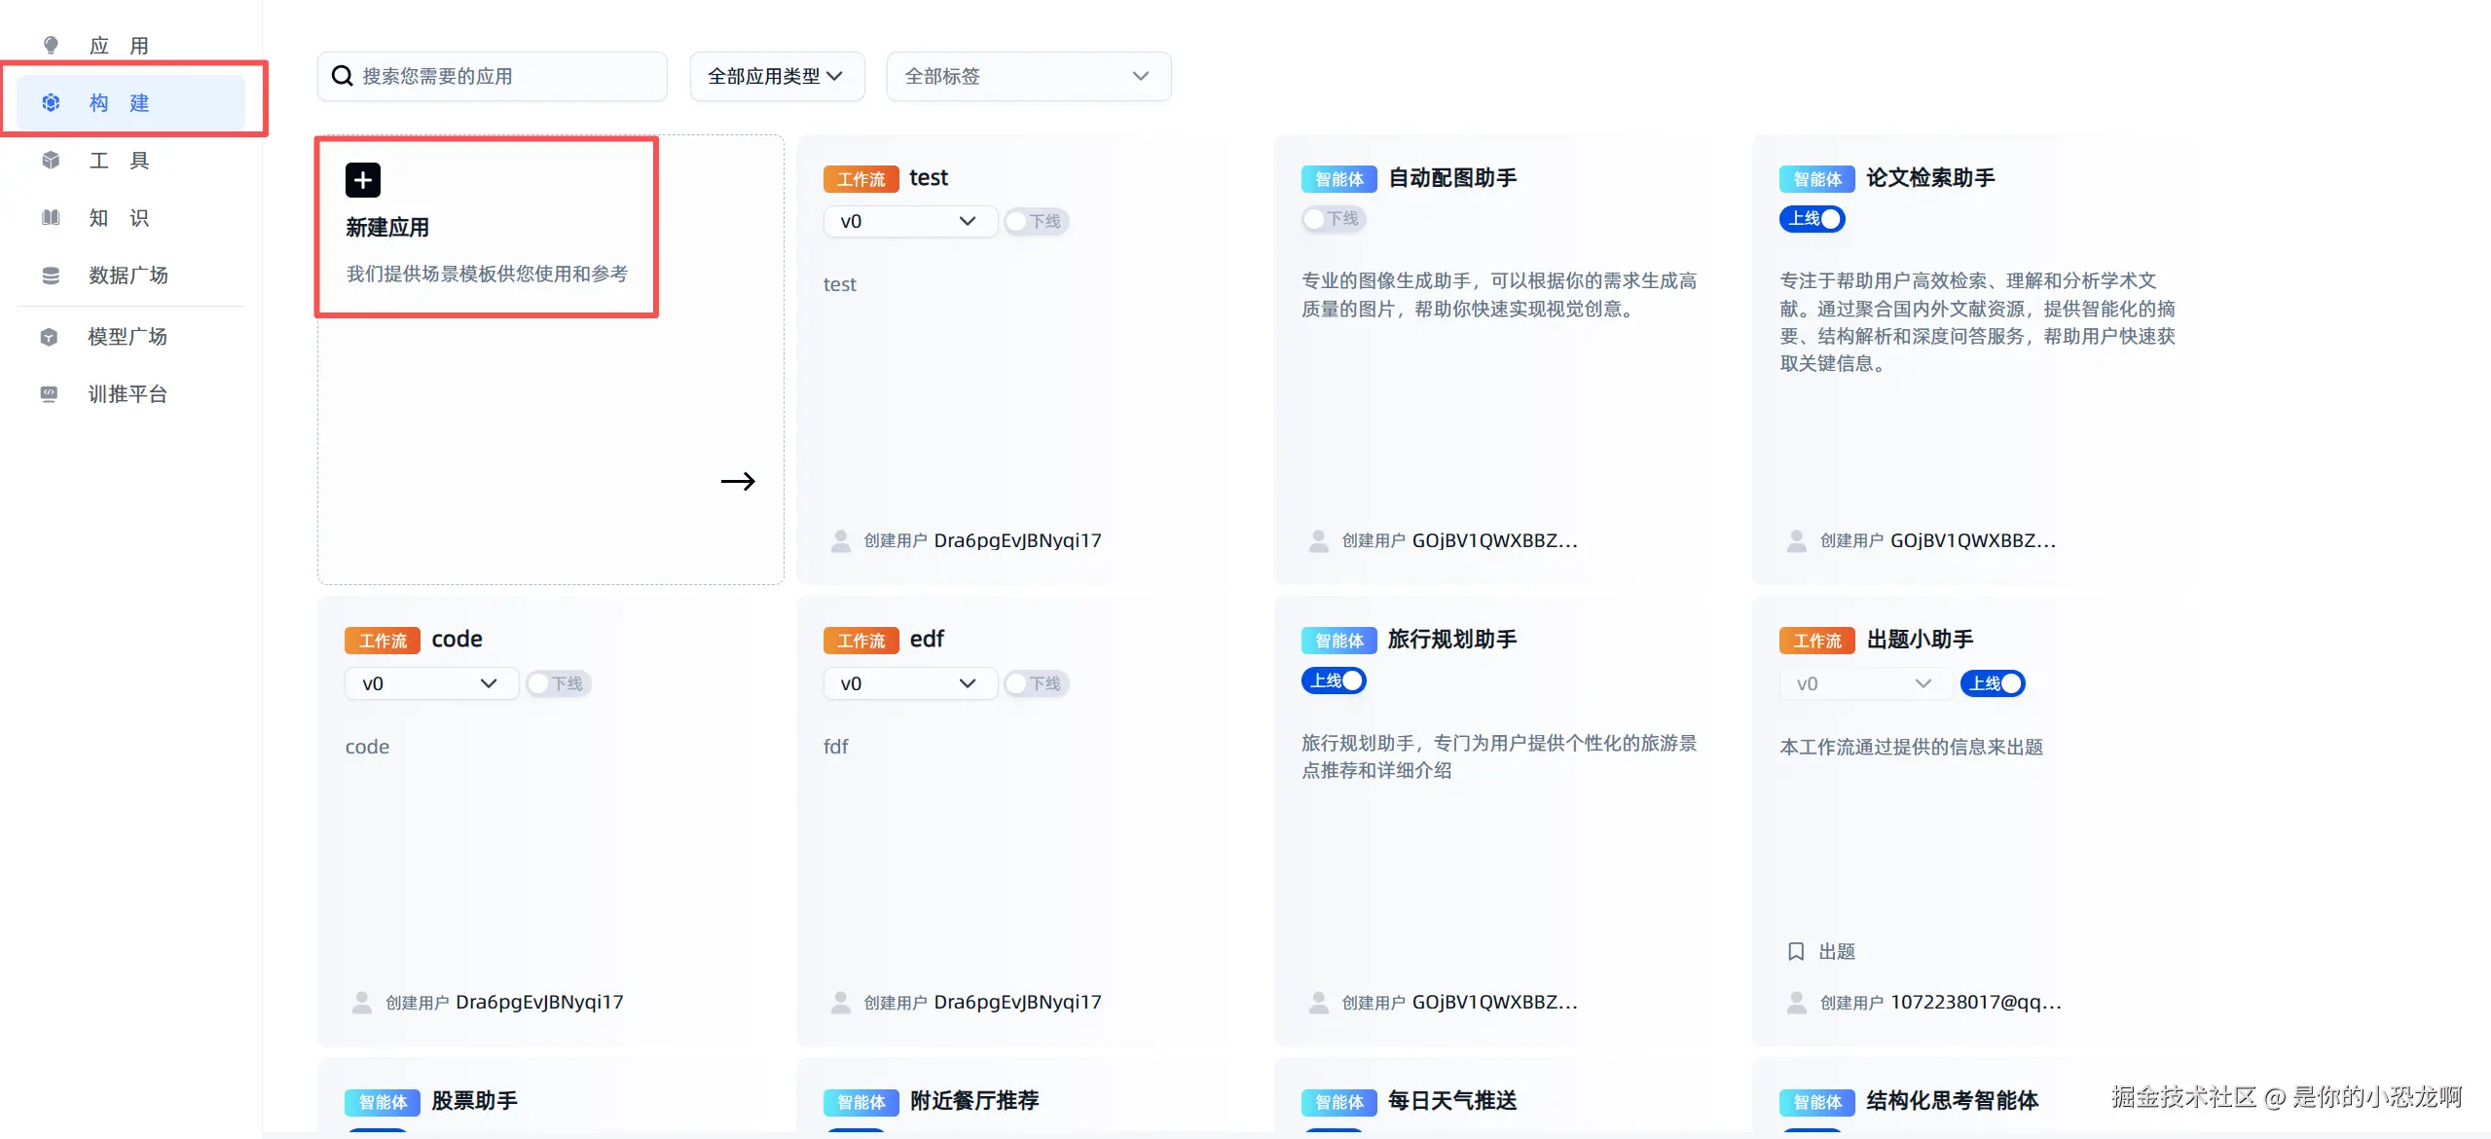Viewport: 2491px width, 1139px height.
Task: Click the plus icon for 新建应用
Action: coord(362,180)
